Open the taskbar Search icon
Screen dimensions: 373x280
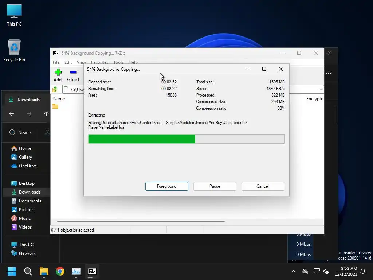[x=28, y=271]
